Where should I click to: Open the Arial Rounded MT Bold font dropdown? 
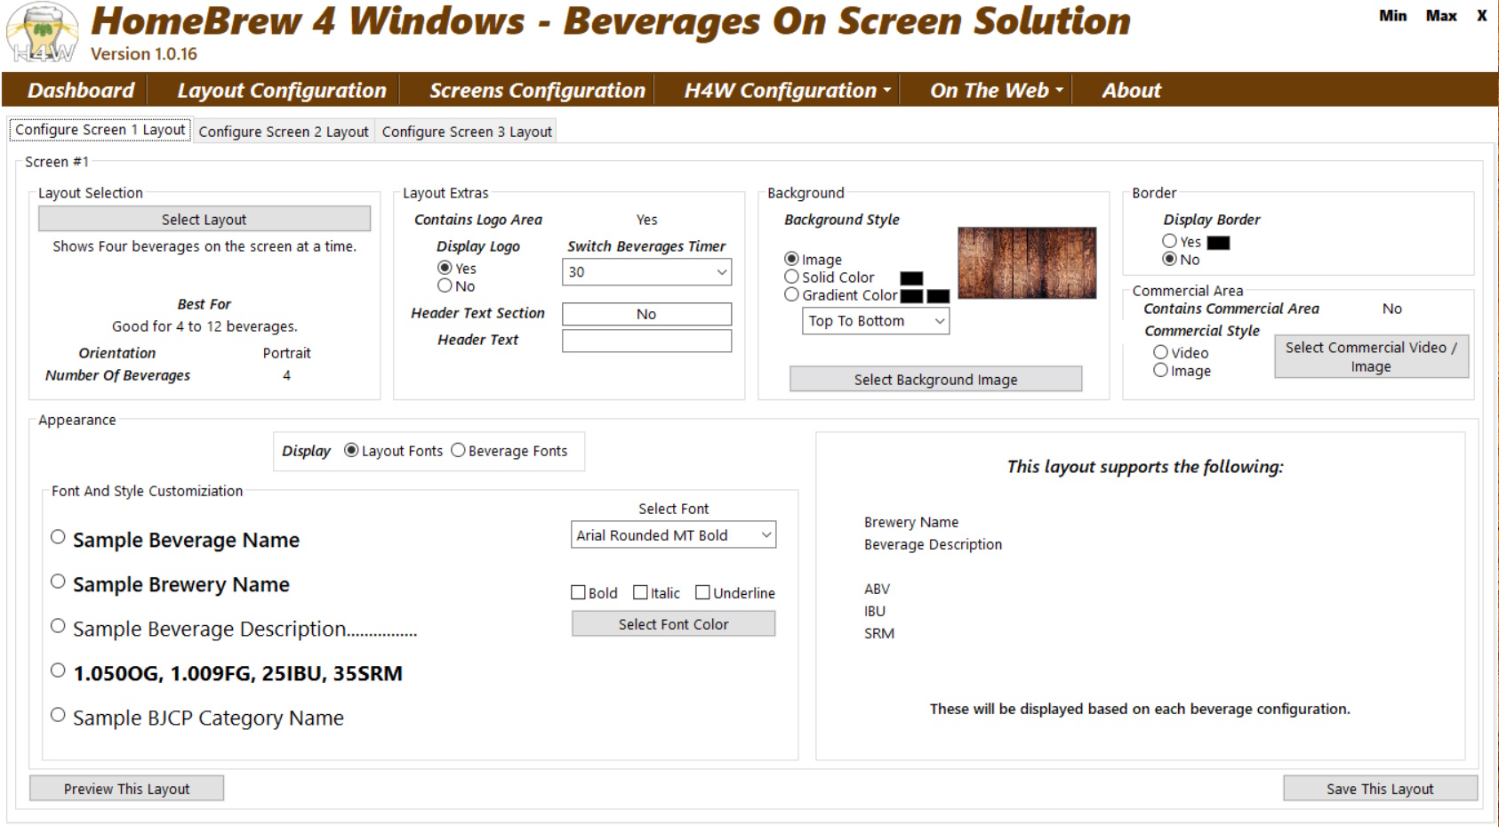pyautogui.click(x=673, y=534)
